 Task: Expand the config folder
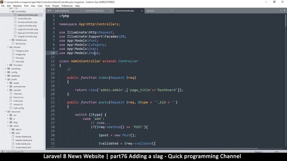click(x=6, y=72)
